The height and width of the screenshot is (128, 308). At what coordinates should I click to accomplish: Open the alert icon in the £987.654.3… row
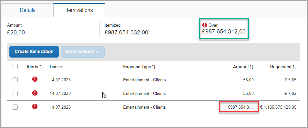[x=35, y=106]
